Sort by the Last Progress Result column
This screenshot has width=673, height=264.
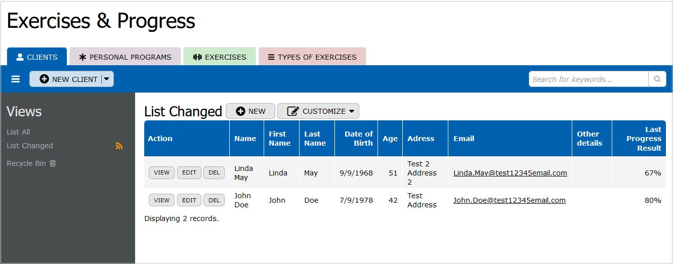point(643,139)
